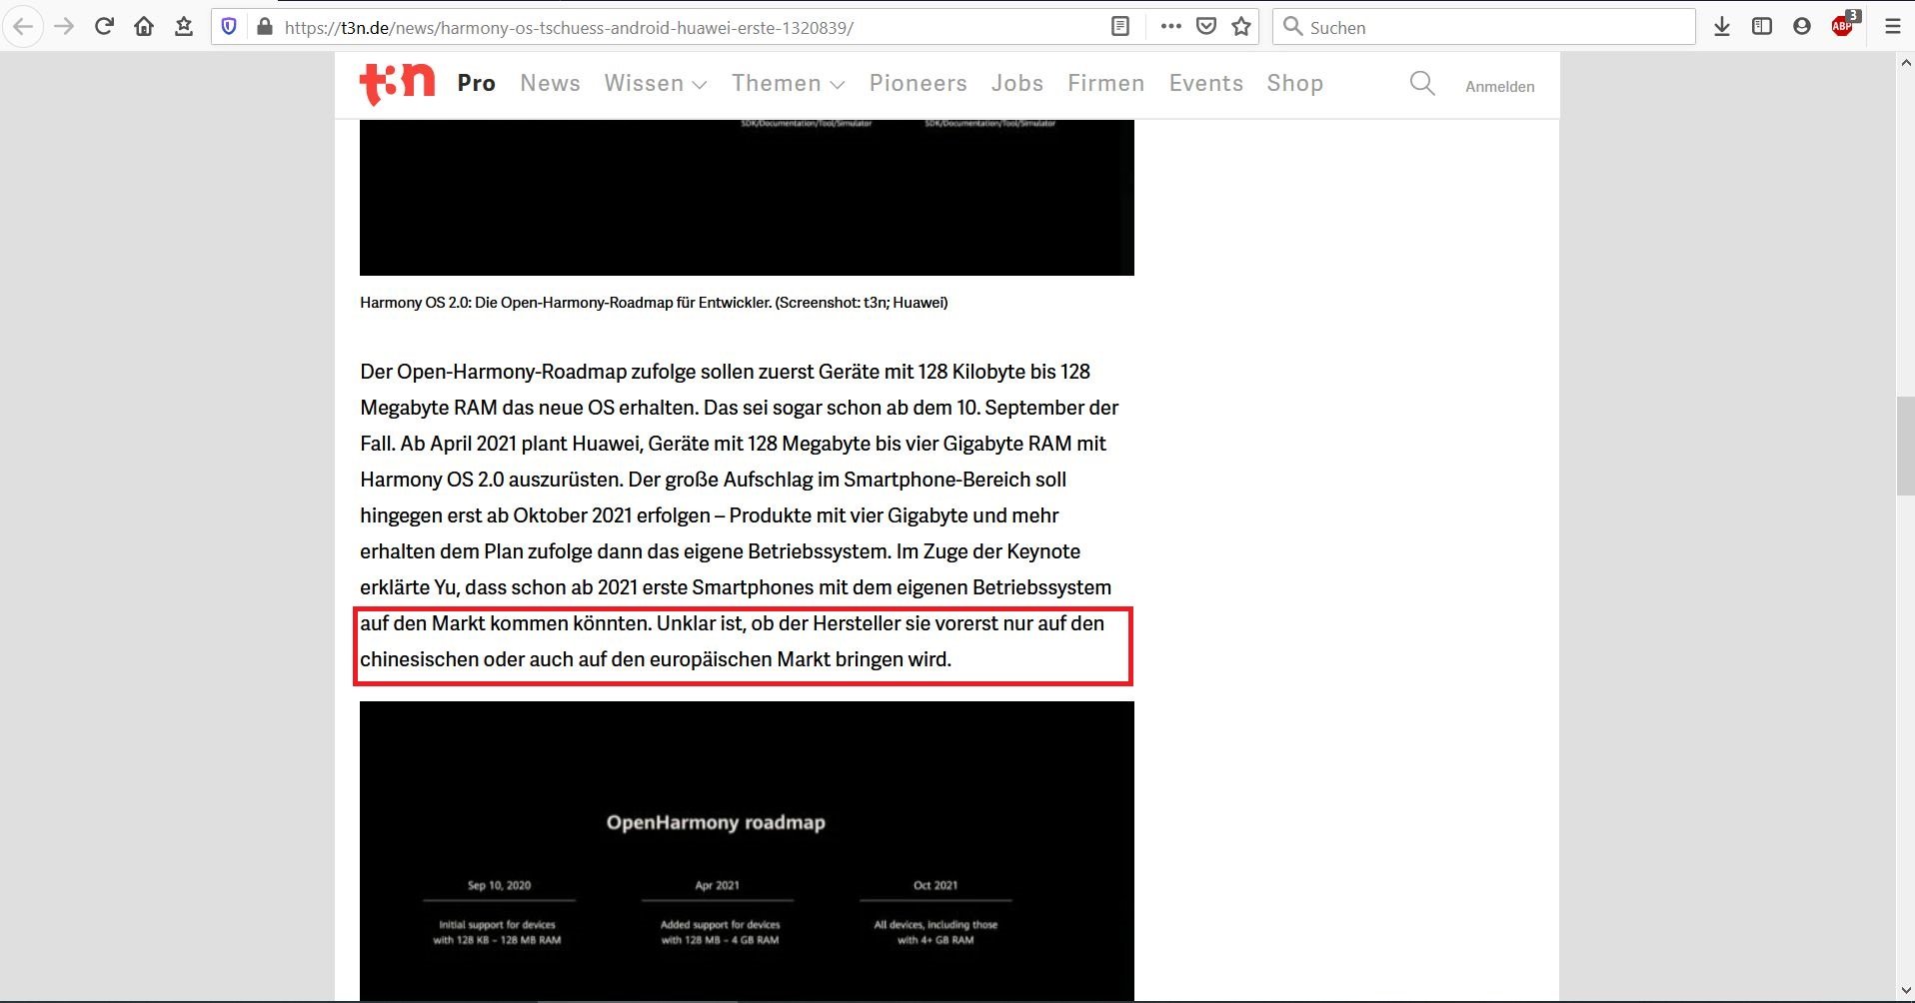
Task: Open the Jobs page
Action: [1017, 84]
